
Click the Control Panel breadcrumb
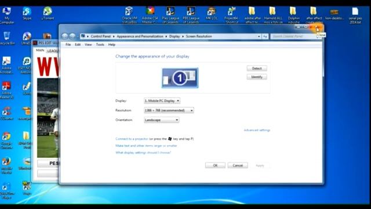pyautogui.click(x=100, y=37)
